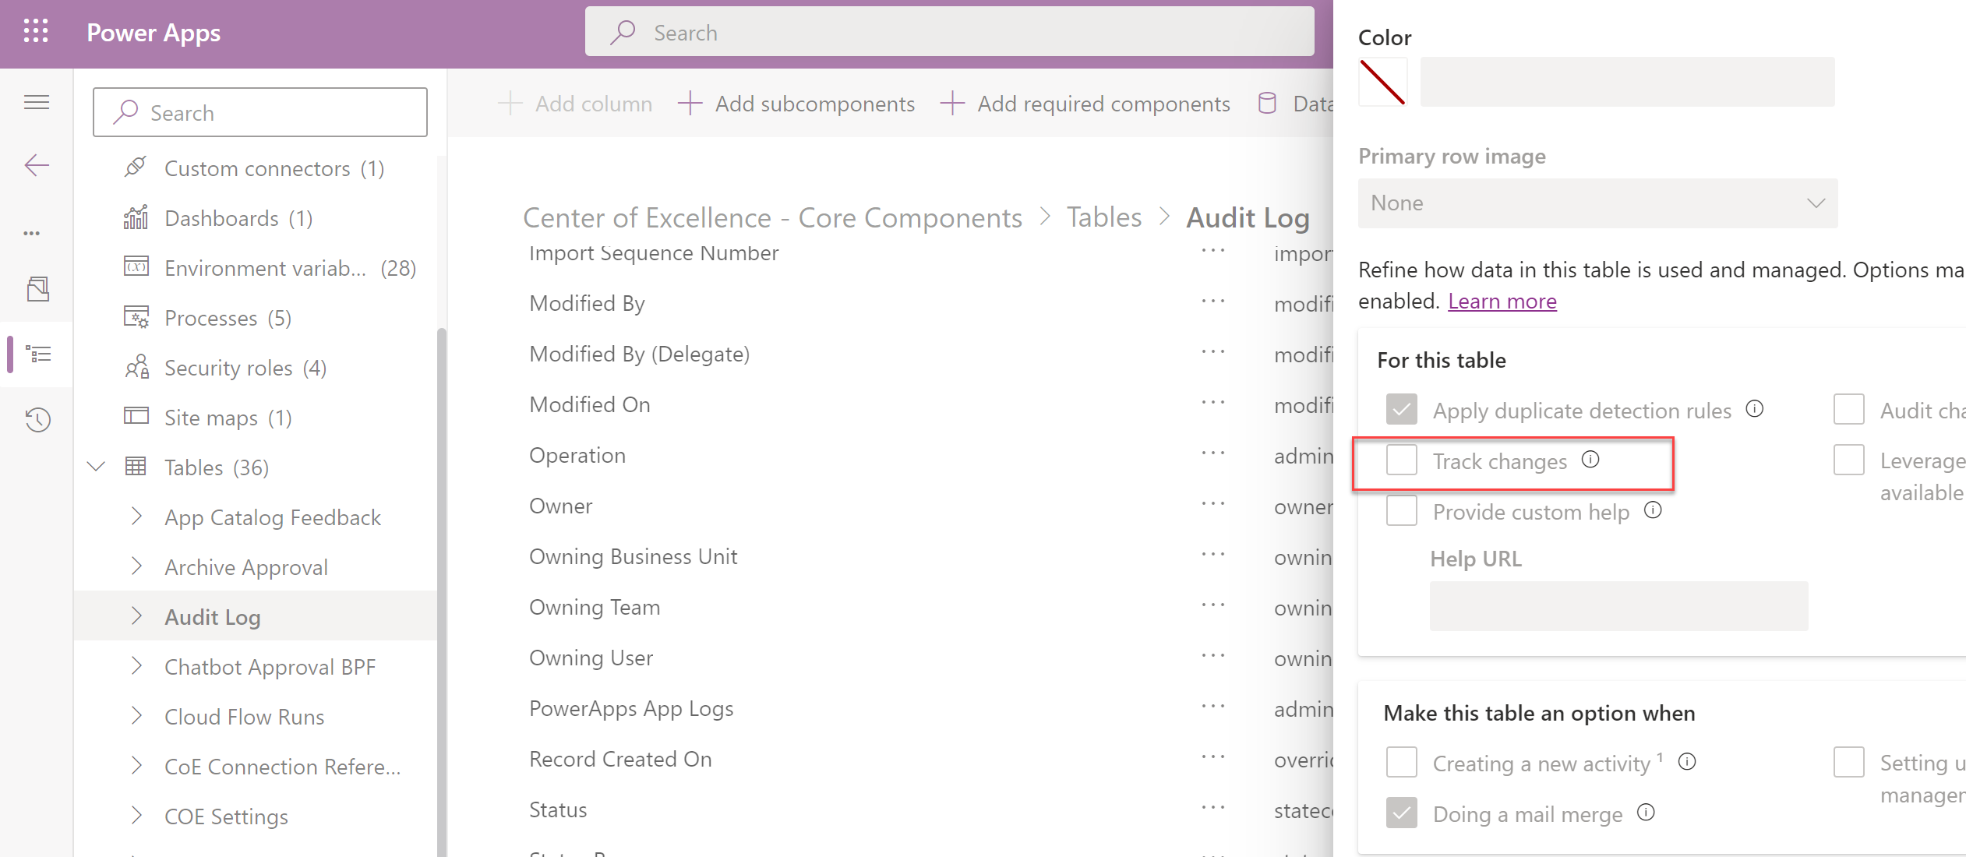
Task: Open the Primary row image dropdown
Action: pos(1597,203)
